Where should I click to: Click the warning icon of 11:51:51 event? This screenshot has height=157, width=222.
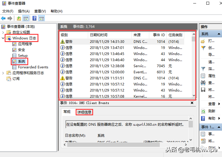[x=63, y=78]
